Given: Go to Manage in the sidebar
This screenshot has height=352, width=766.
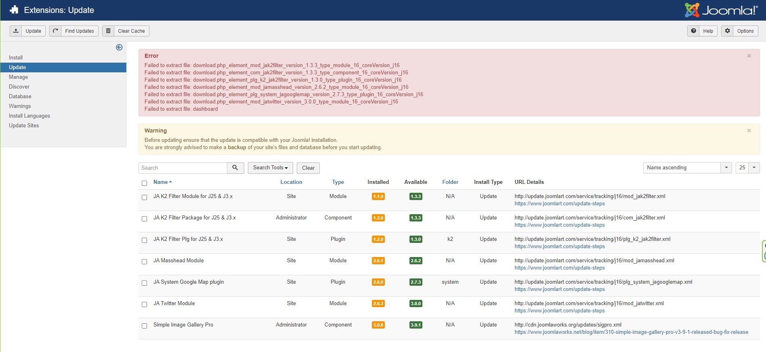Looking at the screenshot, I should click(x=19, y=77).
